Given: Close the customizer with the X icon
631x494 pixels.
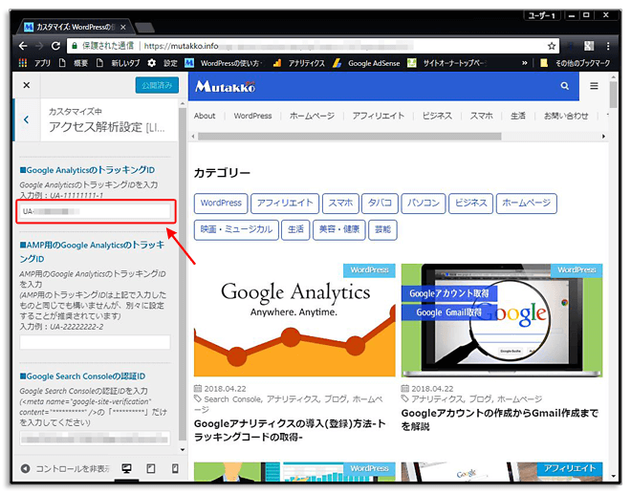Looking at the screenshot, I should pos(27,85).
